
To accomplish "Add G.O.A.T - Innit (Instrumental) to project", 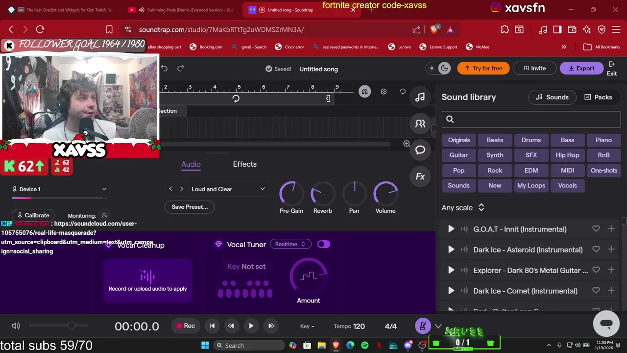I will pos(611,229).
